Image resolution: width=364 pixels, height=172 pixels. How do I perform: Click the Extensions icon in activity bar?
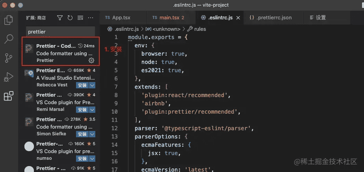pyautogui.click(x=8, y=96)
